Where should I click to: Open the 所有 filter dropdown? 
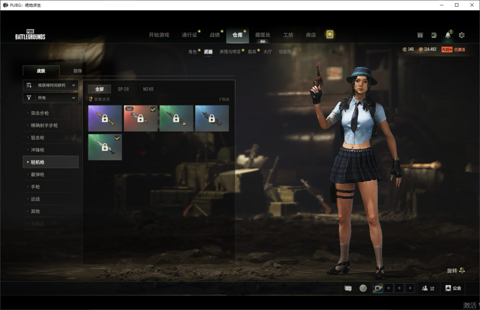click(51, 98)
